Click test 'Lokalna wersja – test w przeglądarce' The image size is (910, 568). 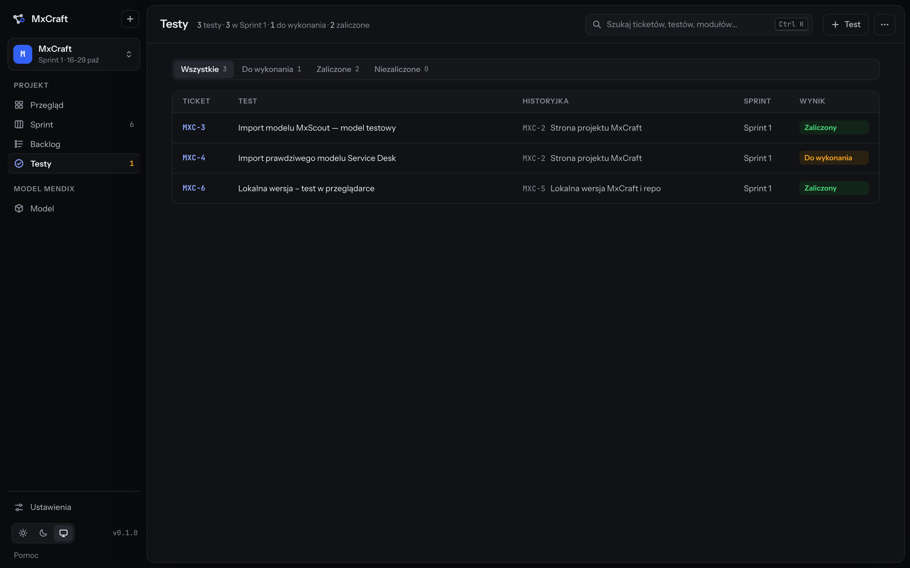click(x=306, y=189)
